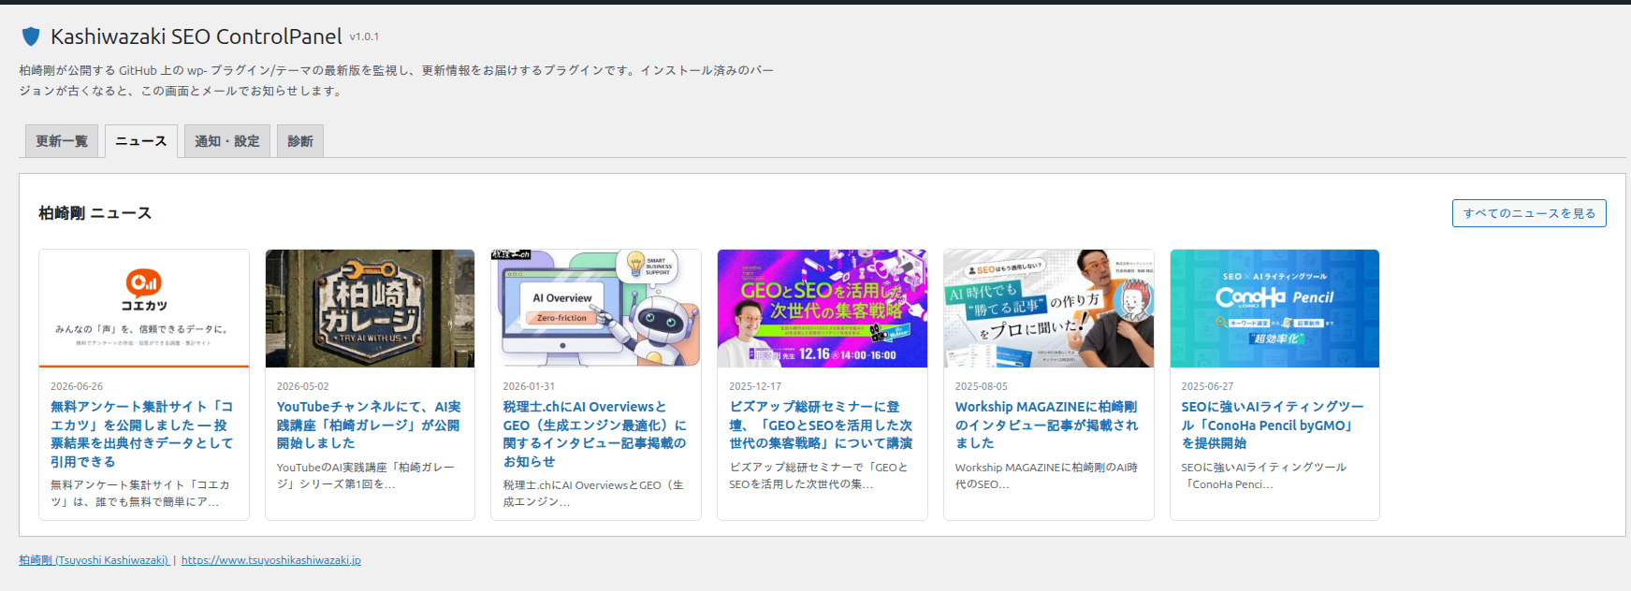Open SEOに強いAIライティングツール headline
The image size is (1631, 591).
[1273, 425]
